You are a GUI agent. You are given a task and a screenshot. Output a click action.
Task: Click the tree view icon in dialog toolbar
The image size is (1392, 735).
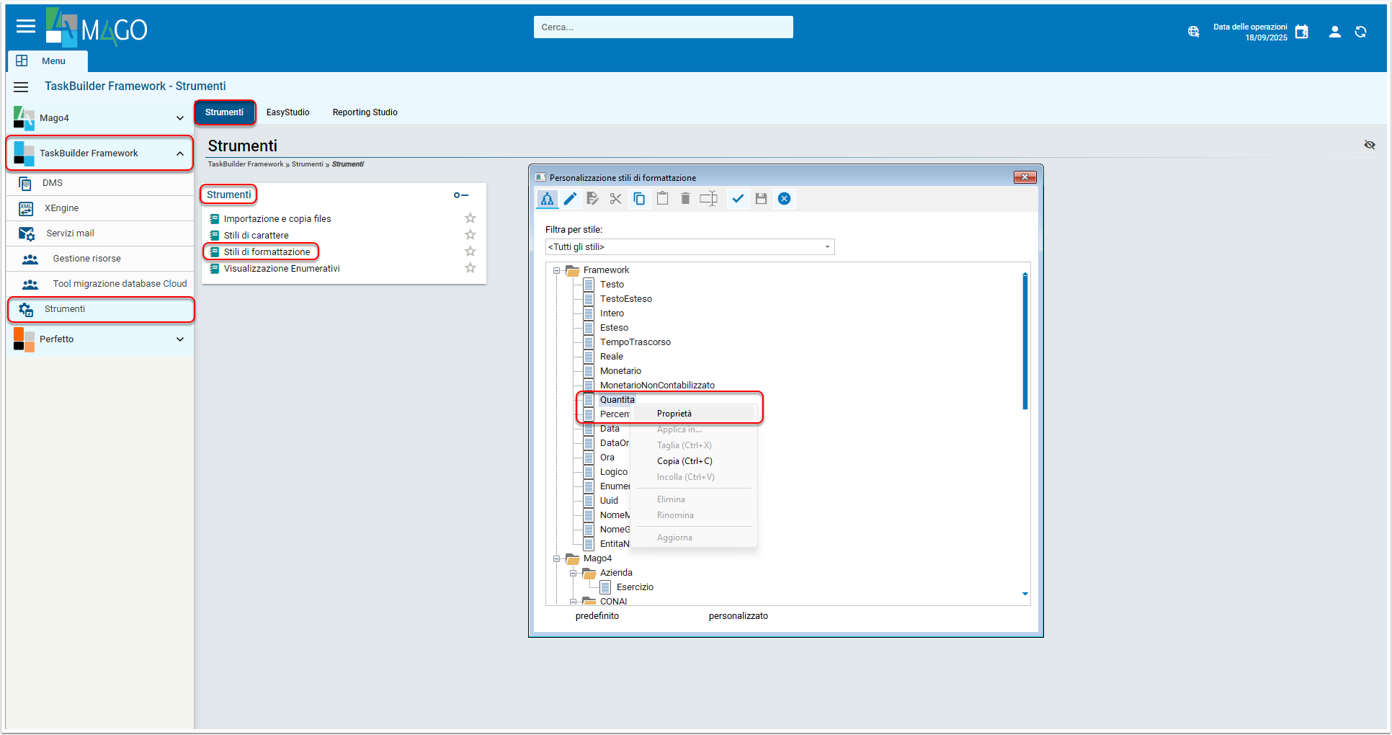click(548, 199)
